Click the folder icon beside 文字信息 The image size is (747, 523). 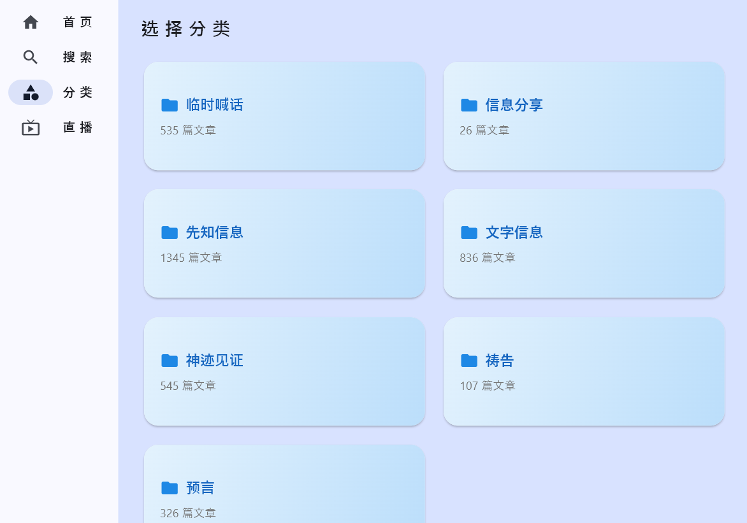[x=469, y=233]
